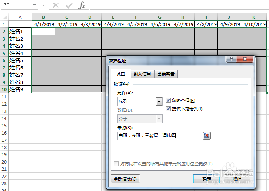Click date cell 4/10/2019

[x=254, y=24]
